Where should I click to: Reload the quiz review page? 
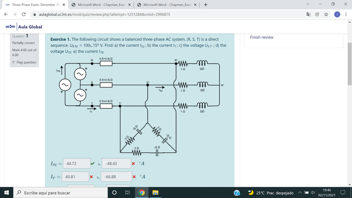[x=23, y=14]
